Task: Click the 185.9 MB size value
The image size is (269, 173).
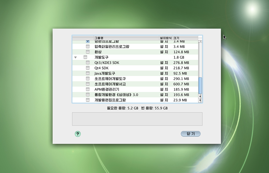Action: coord(181,89)
